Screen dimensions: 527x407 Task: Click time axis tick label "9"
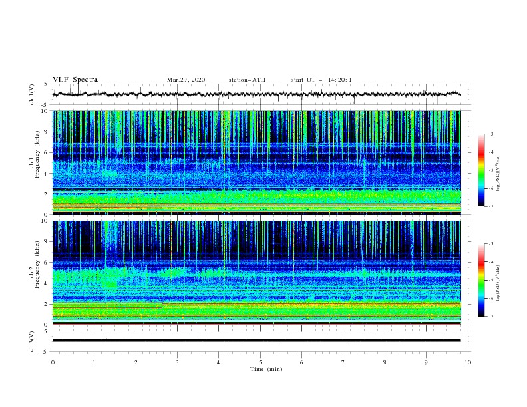tap(426, 362)
